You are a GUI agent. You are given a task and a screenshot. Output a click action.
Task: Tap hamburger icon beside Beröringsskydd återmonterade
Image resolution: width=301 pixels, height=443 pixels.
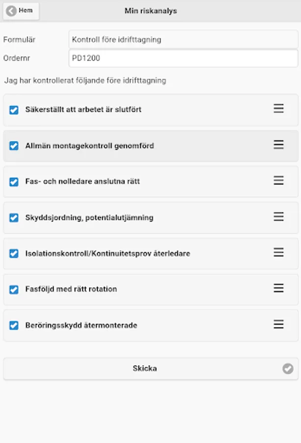point(278,324)
